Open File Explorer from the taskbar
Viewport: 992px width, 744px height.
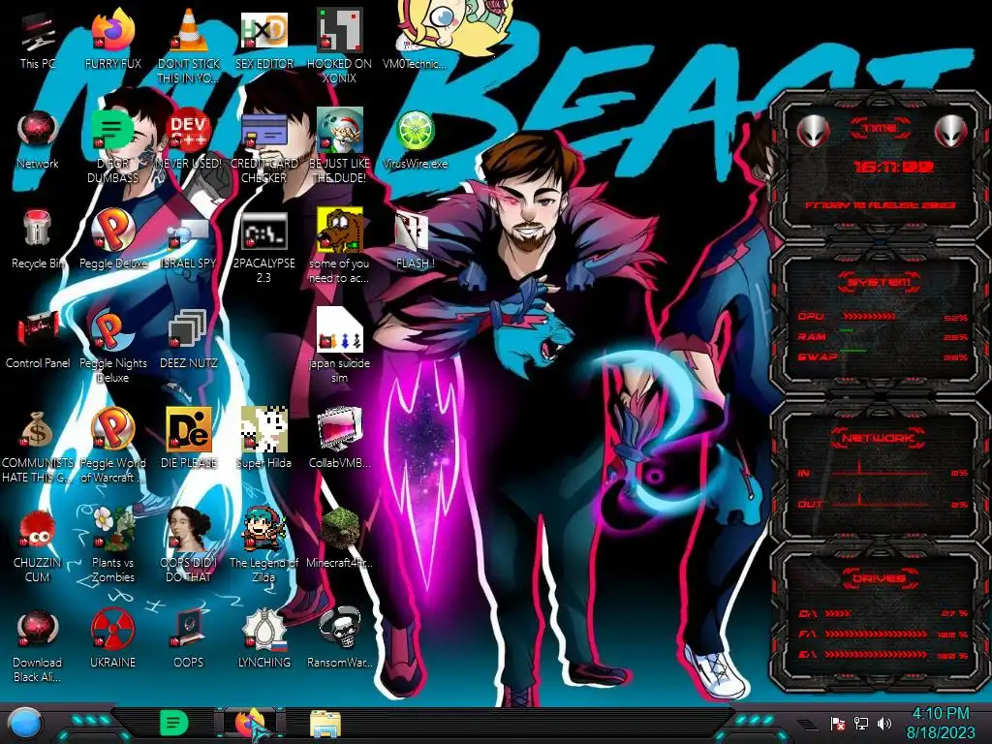click(325, 724)
